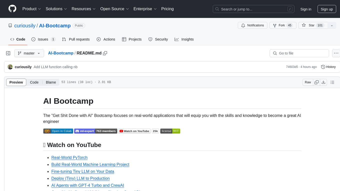Expand the Solutions menu
340x191 pixels.
click(56, 9)
